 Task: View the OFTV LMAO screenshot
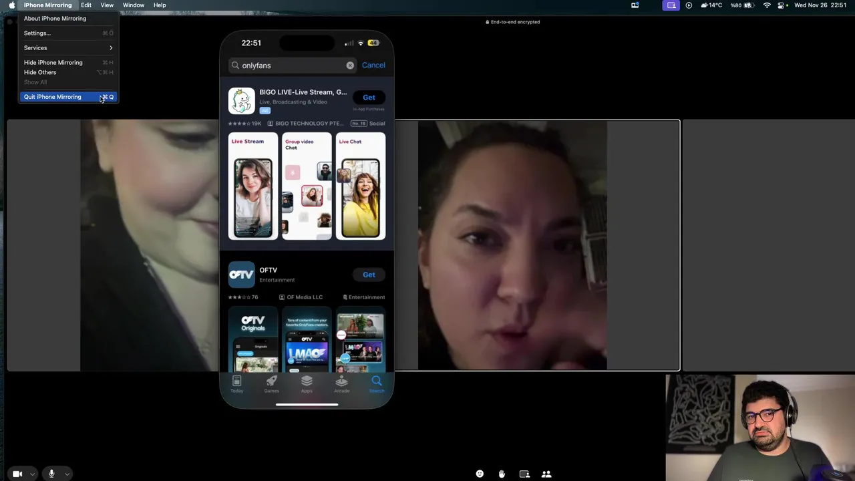click(307, 339)
